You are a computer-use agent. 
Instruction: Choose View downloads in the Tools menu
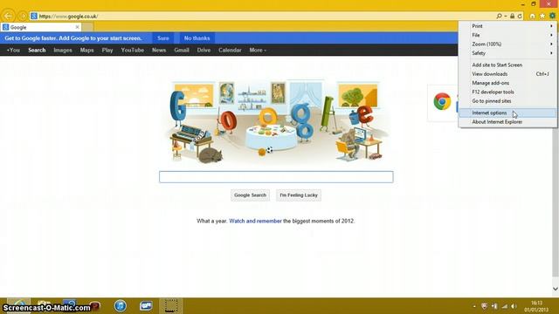coord(507,73)
